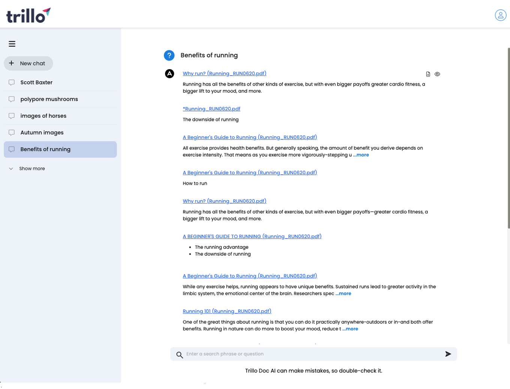
Task: Click the black A answer avatar
Action: pyautogui.click(x=169, y=74)
